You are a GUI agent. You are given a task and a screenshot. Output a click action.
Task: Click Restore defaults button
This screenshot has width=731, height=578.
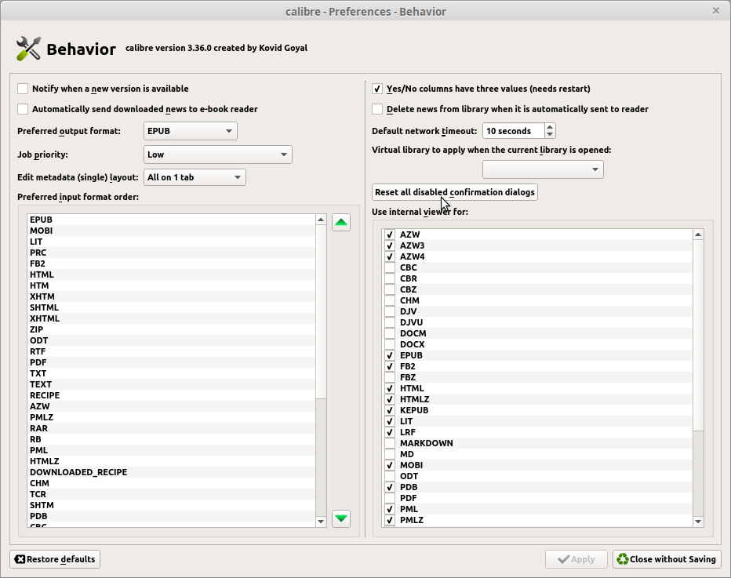[55, 559]
